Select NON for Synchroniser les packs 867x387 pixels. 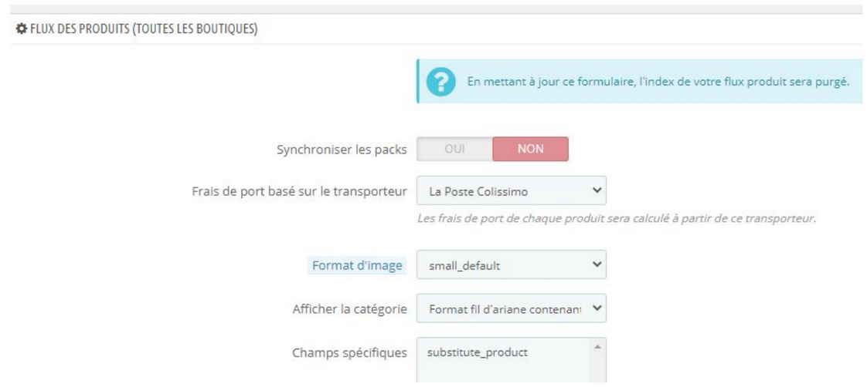530,149
